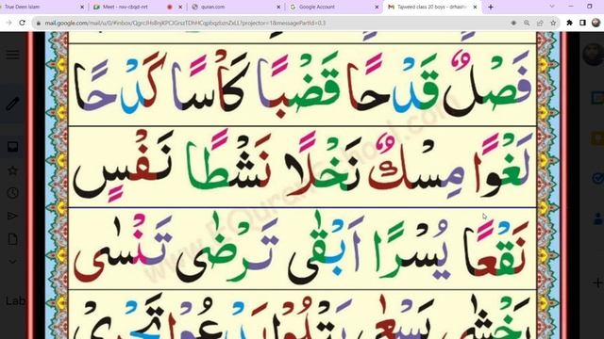
Task: Click the Gmail Compose pencil icon
Action: (x=12, y=104)
